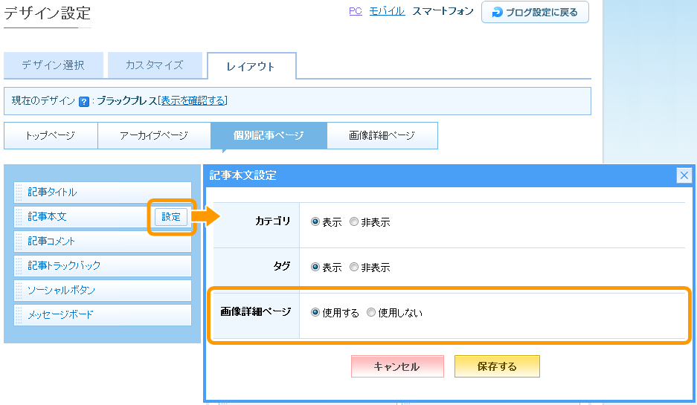Select タグ 表示 radio button
The height and width of the screenshot is (405, 697).
click(315, 268)
